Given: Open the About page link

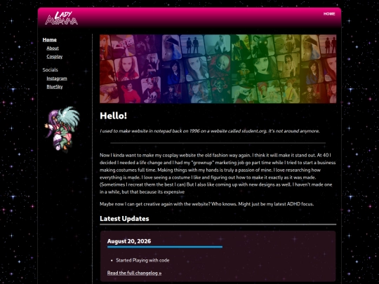Looking at the screenshot, I should click(x=53, y=48).
